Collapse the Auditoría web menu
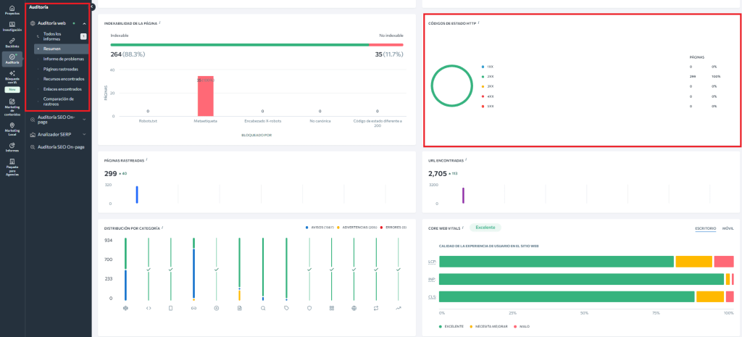Screen dimensions: 742x337 [84, 23]
